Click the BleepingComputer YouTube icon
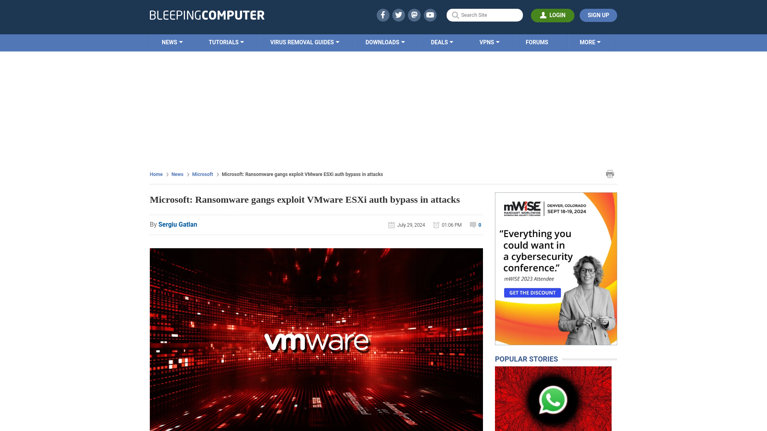The image size is (767, 431). [x=430, y=15]
